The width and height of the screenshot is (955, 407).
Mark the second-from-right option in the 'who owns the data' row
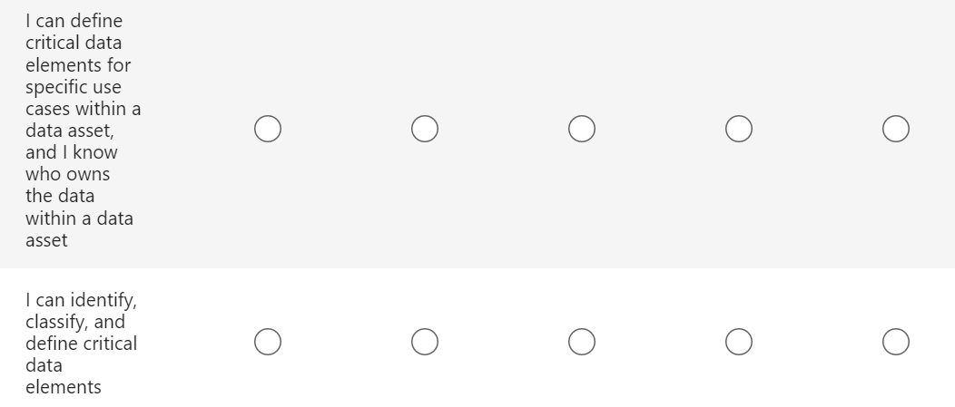click(738, 130)
